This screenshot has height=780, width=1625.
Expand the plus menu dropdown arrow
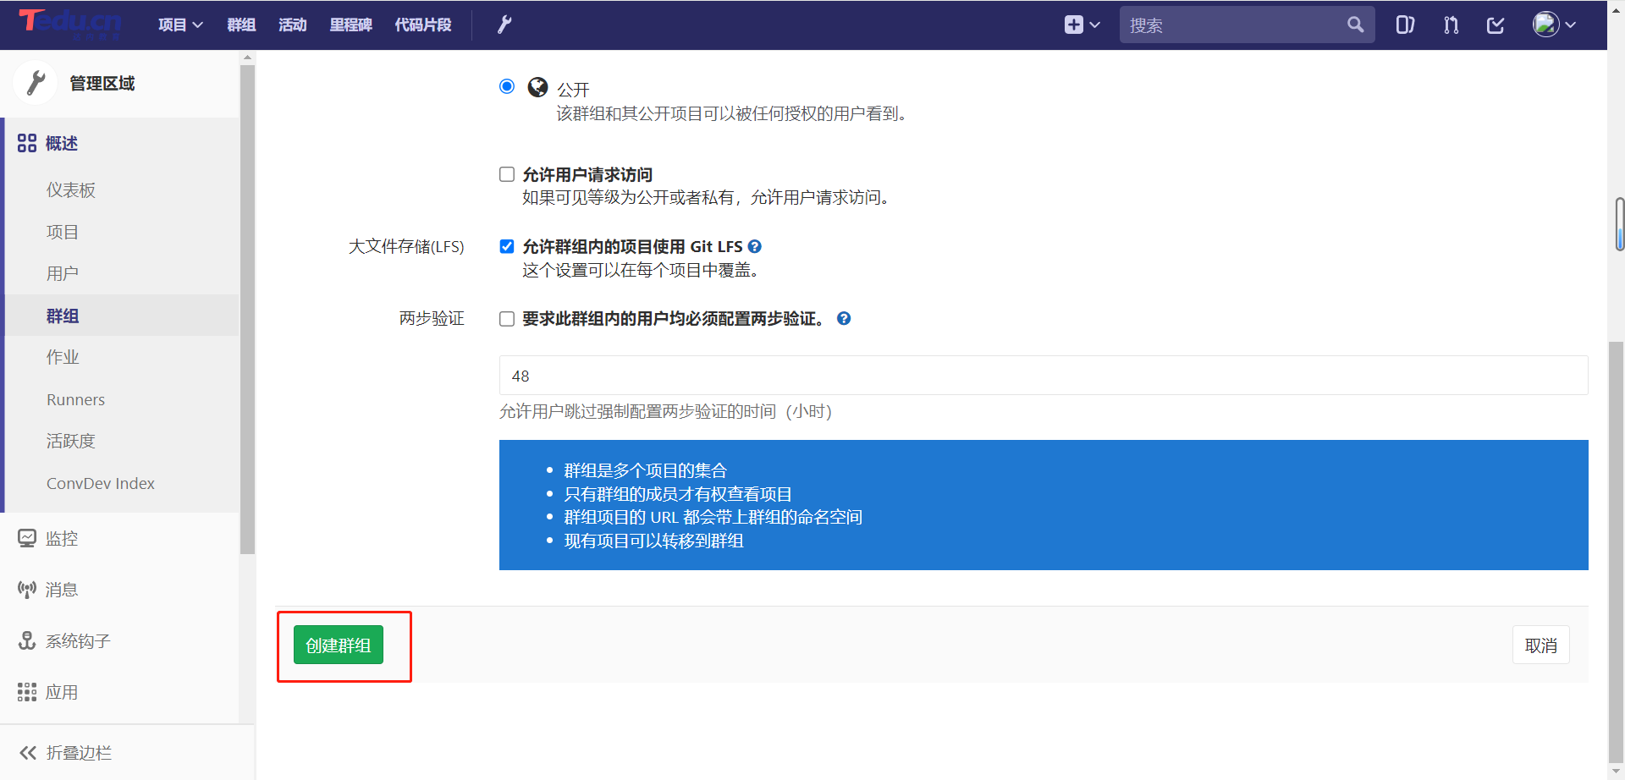[1094, 25]
